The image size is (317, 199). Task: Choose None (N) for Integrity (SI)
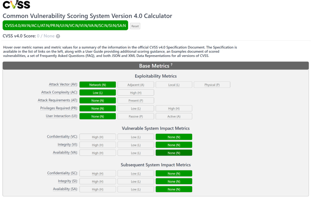[x=174, y=181]
